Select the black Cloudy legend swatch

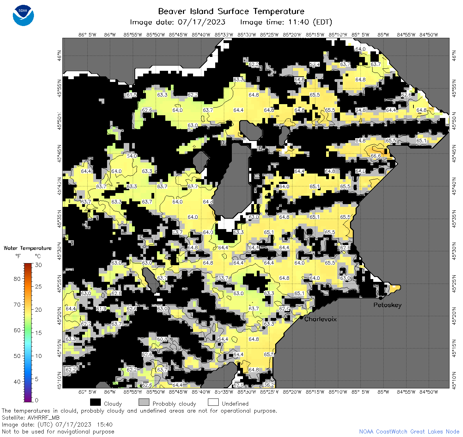click(95, 402)
